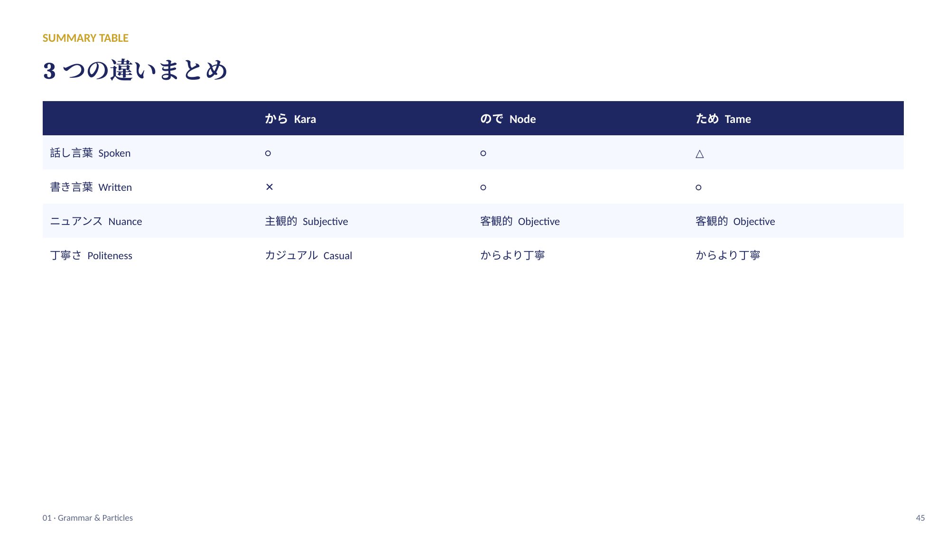This screenshot has width=947, height=534.
Task: Click the × mark in Written Kara cell
Action: [x=269, y=187]
